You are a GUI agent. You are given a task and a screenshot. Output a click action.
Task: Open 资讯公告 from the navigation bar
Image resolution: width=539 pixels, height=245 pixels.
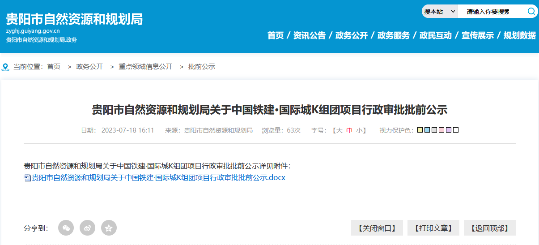[310, 35]
